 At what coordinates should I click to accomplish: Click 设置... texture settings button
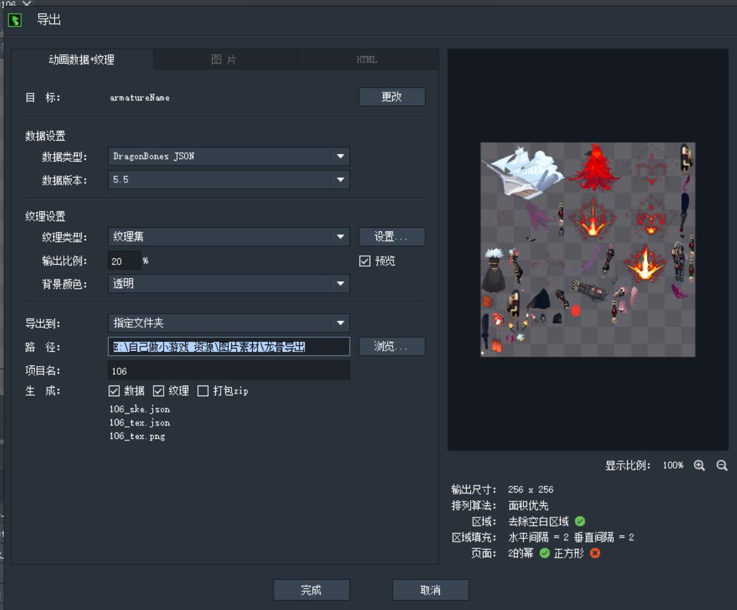tap(392, 237)
